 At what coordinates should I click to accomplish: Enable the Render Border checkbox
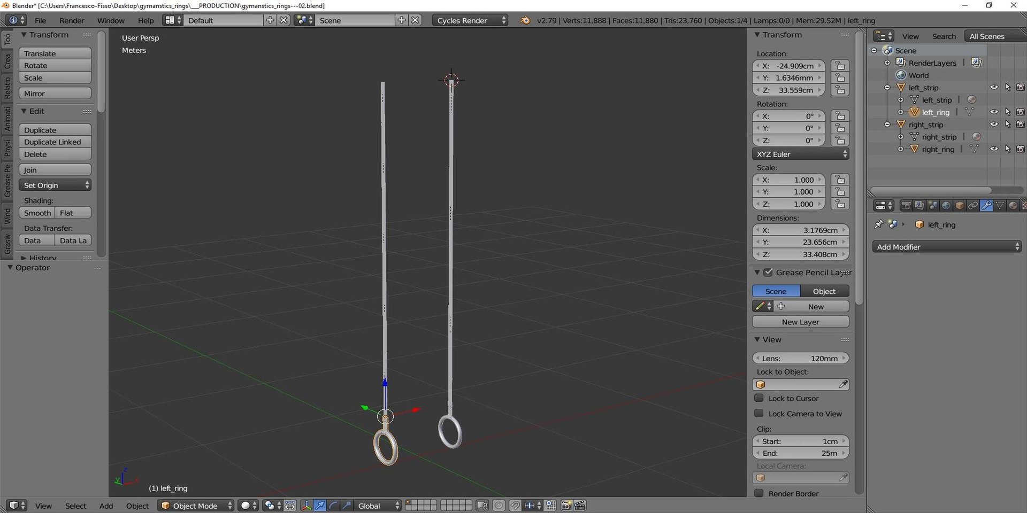coord(759,493)
